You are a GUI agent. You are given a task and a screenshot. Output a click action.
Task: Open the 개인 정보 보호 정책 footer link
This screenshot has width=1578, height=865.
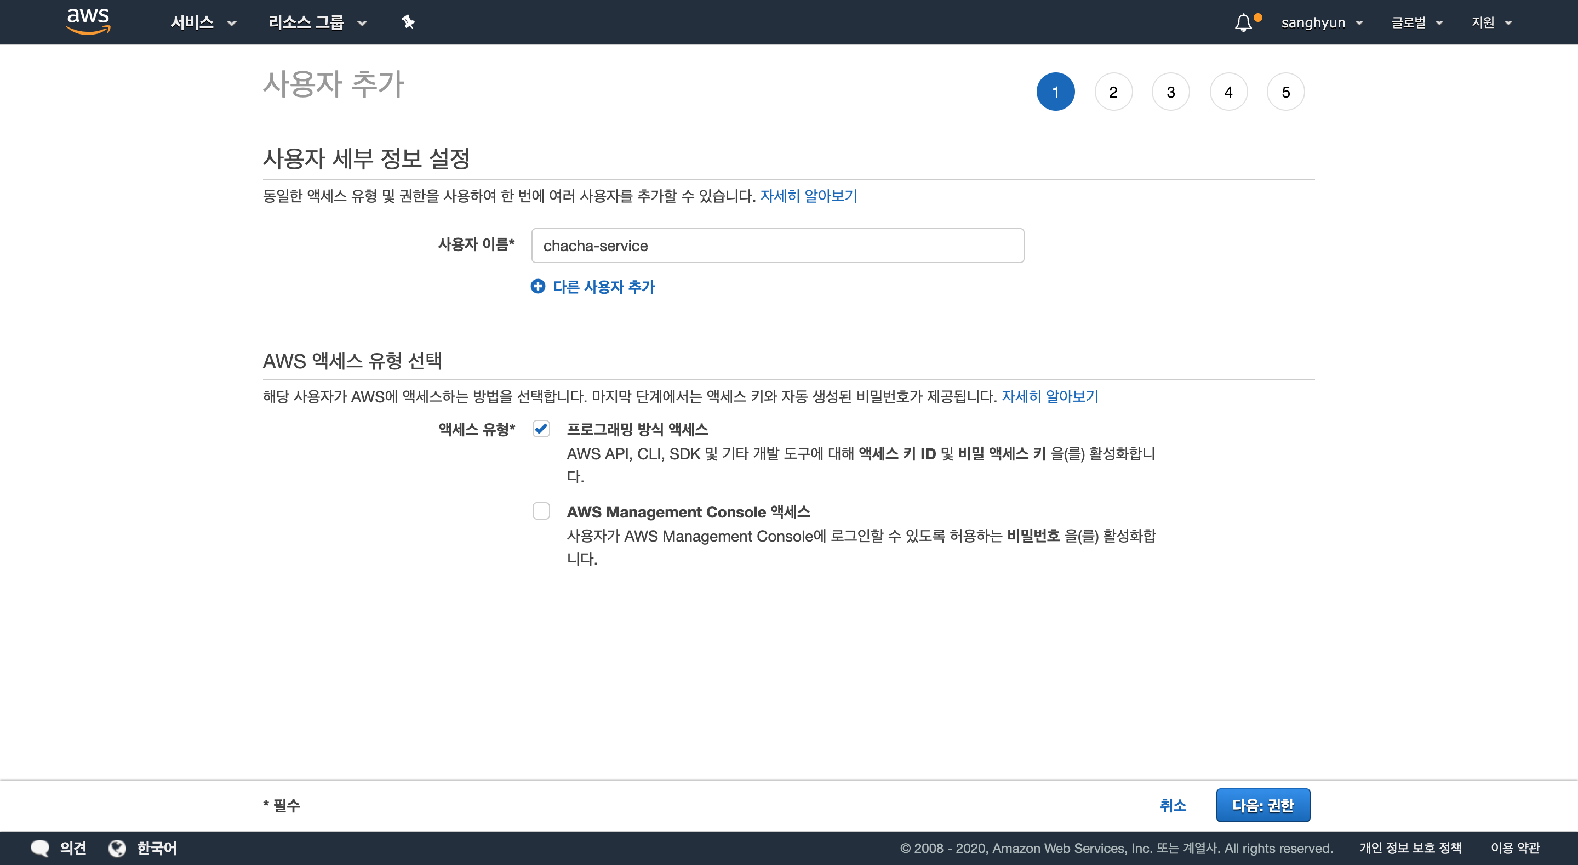pos(1410,848)
